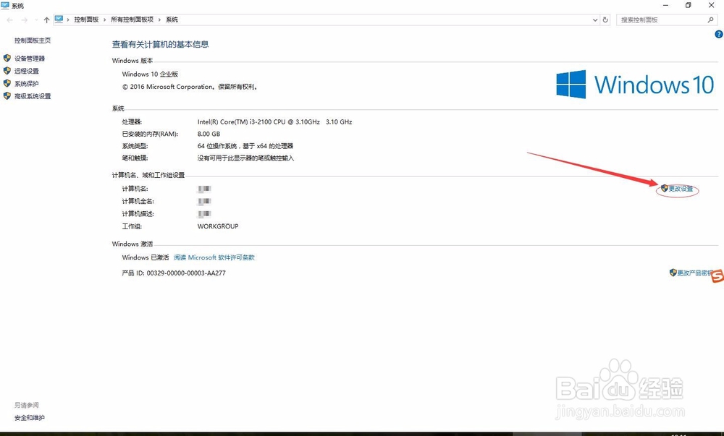The height and width of the screenshot is (436, 724).
Task: Open address bar history dropdown
Action: [x=594, y=20]
